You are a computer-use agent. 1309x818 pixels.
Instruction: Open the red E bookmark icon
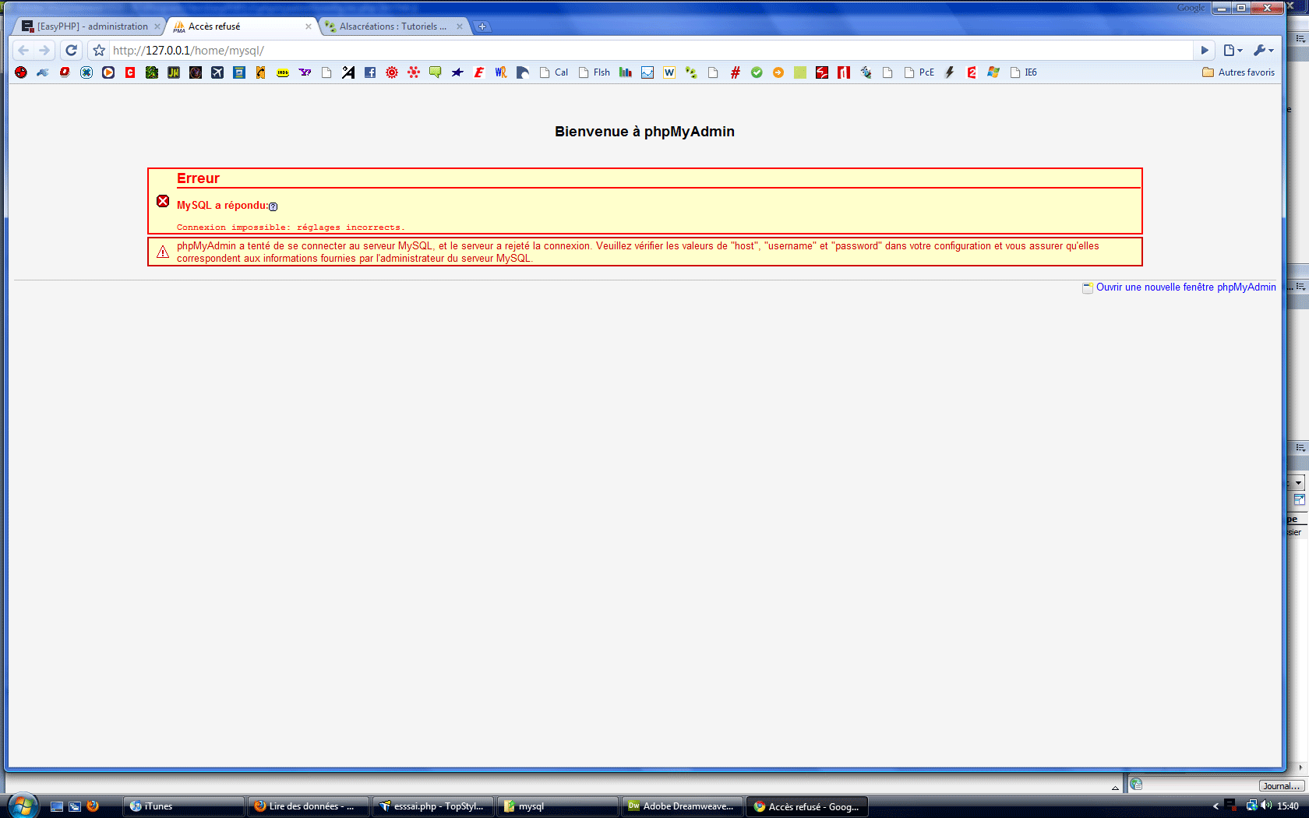(x=479, y=72)
